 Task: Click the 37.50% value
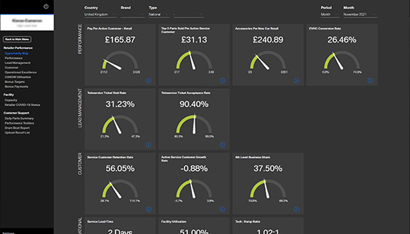[x=268, y=169]
